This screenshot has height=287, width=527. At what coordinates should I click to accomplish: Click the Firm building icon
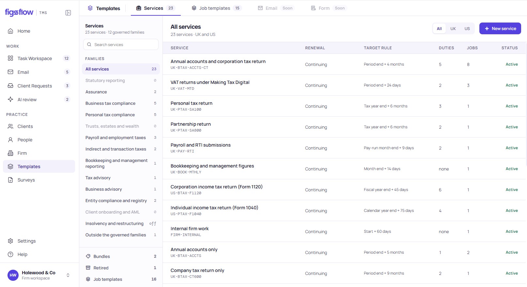pyautogui.click(x=10, y=153)
